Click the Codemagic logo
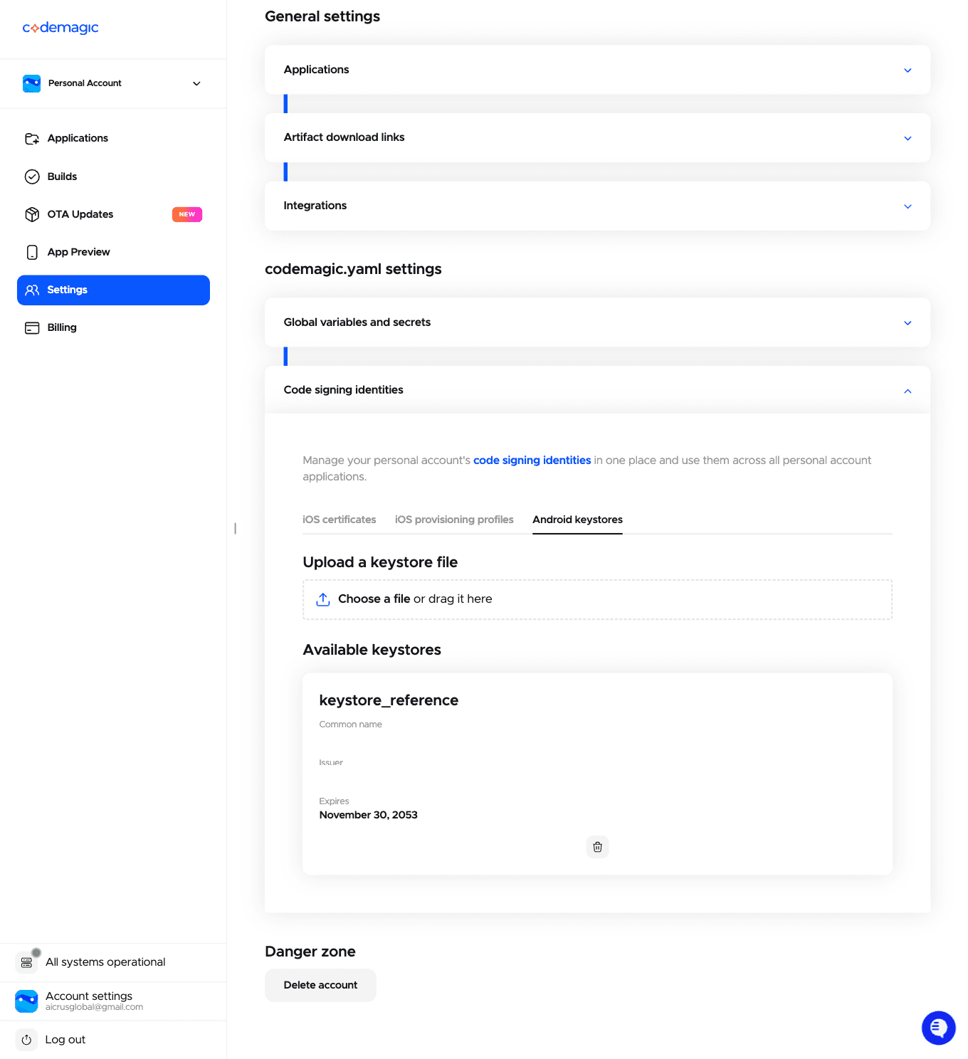The height and width of the screenshot is (1059, 968). pyautogui.click(x=60, y=28)
